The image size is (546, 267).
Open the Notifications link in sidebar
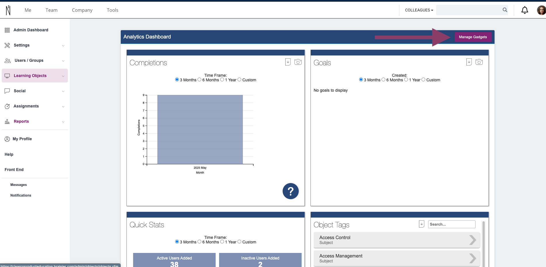pyautogui.click(x=21, y=195)
